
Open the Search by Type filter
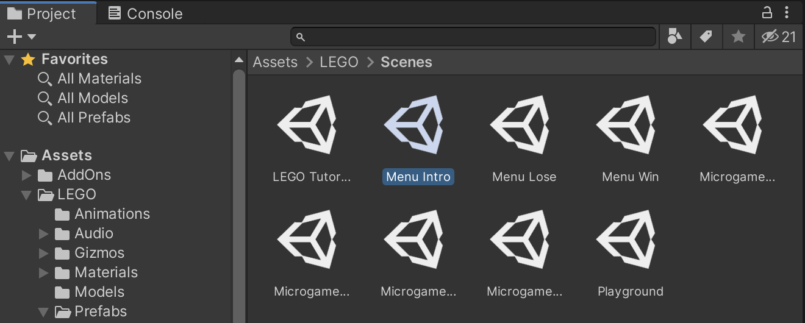click(x=674, y=37)
